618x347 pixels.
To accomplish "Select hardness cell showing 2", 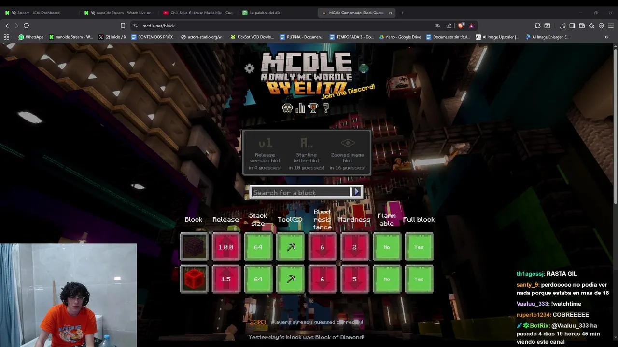I will [x=354, y=247].
